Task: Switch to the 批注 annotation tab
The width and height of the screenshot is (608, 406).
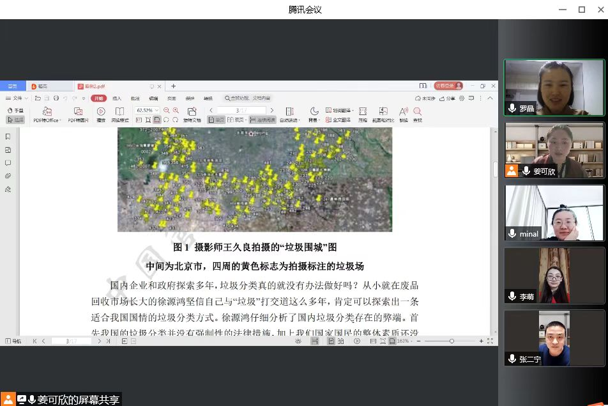Action: click(135, 98)
